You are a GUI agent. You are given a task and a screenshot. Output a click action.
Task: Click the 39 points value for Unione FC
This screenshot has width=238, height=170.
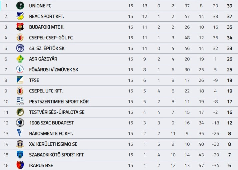[229, 6]
